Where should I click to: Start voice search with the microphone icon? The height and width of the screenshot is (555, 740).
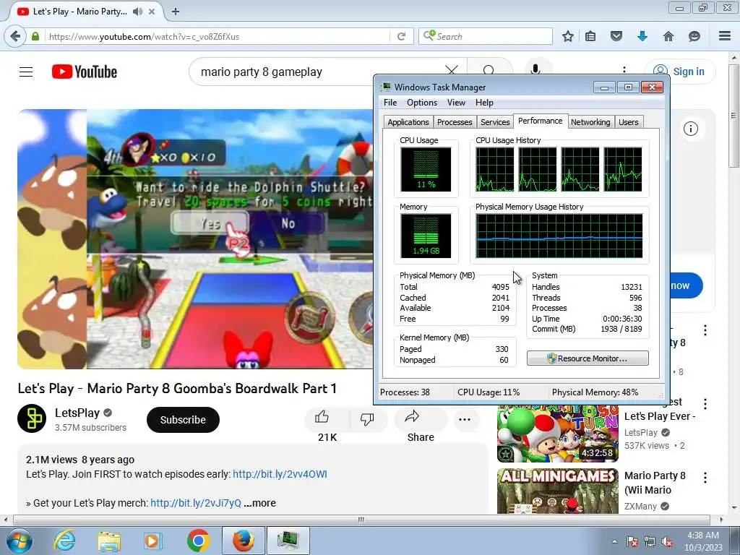click(x=535, y=70)
